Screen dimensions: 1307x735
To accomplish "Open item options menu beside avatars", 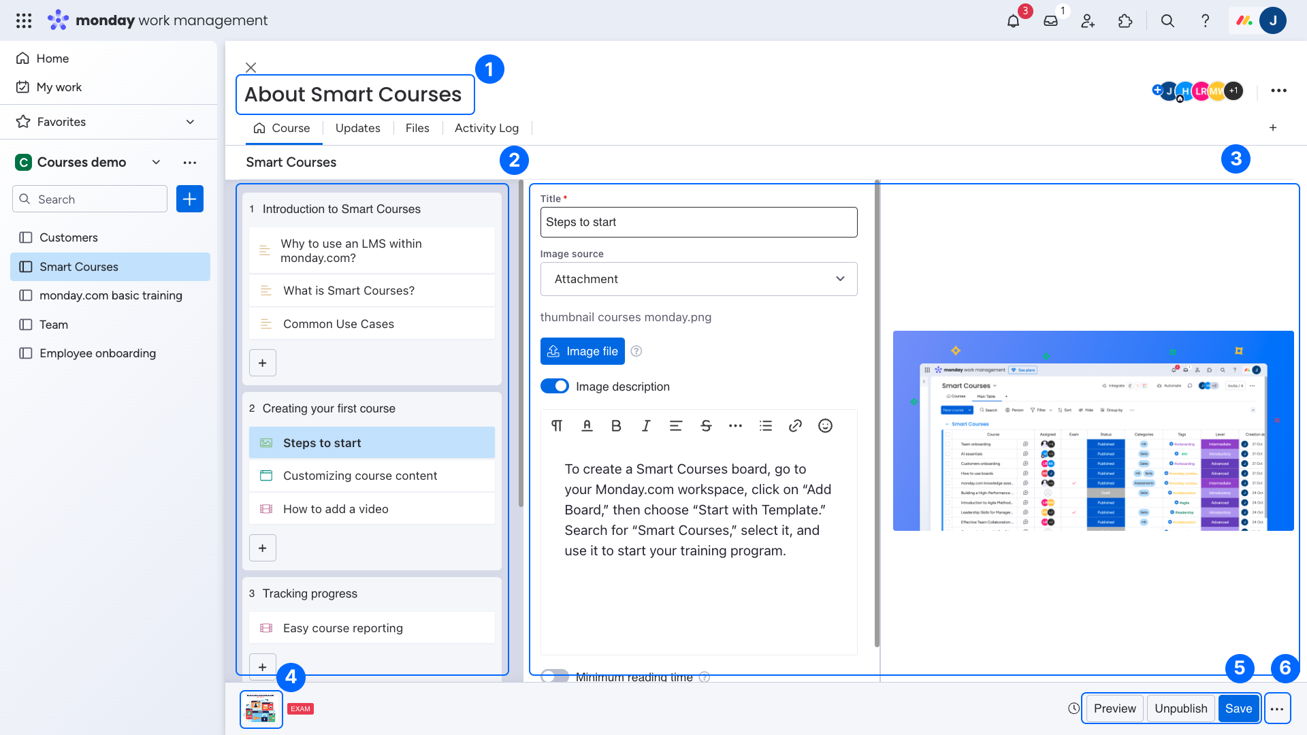I will pos(1278,91).
